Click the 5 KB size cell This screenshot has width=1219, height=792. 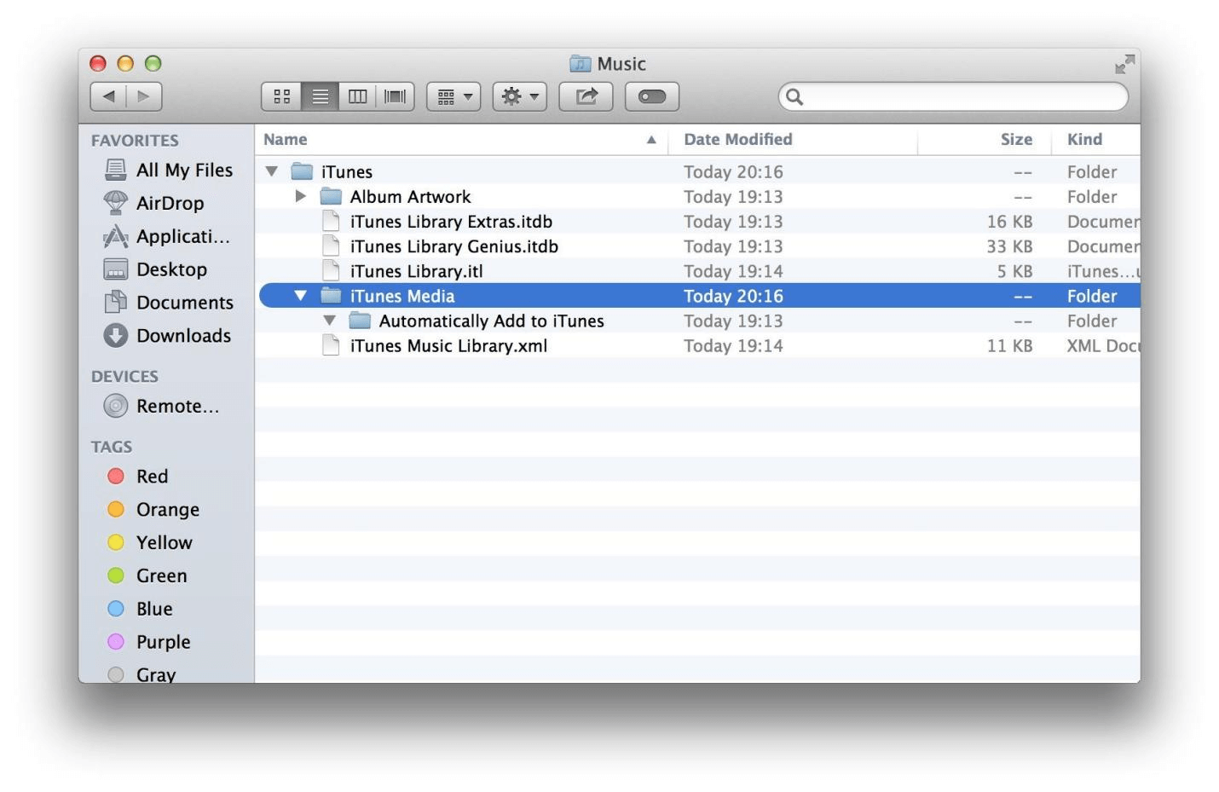(x=1014, y=271)
